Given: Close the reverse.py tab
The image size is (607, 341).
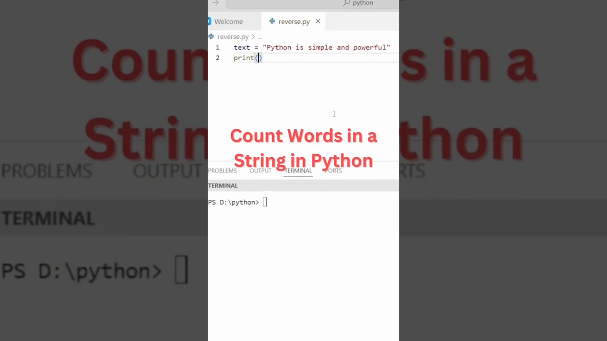Looking at the screenshot, I should 318,21.
